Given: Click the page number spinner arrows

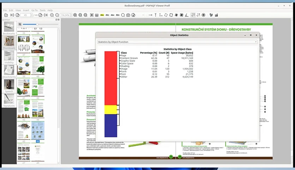Looking at the screenshot, I should pos(31,15).
